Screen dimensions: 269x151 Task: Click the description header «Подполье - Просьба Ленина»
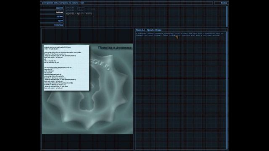coord(148,30)
